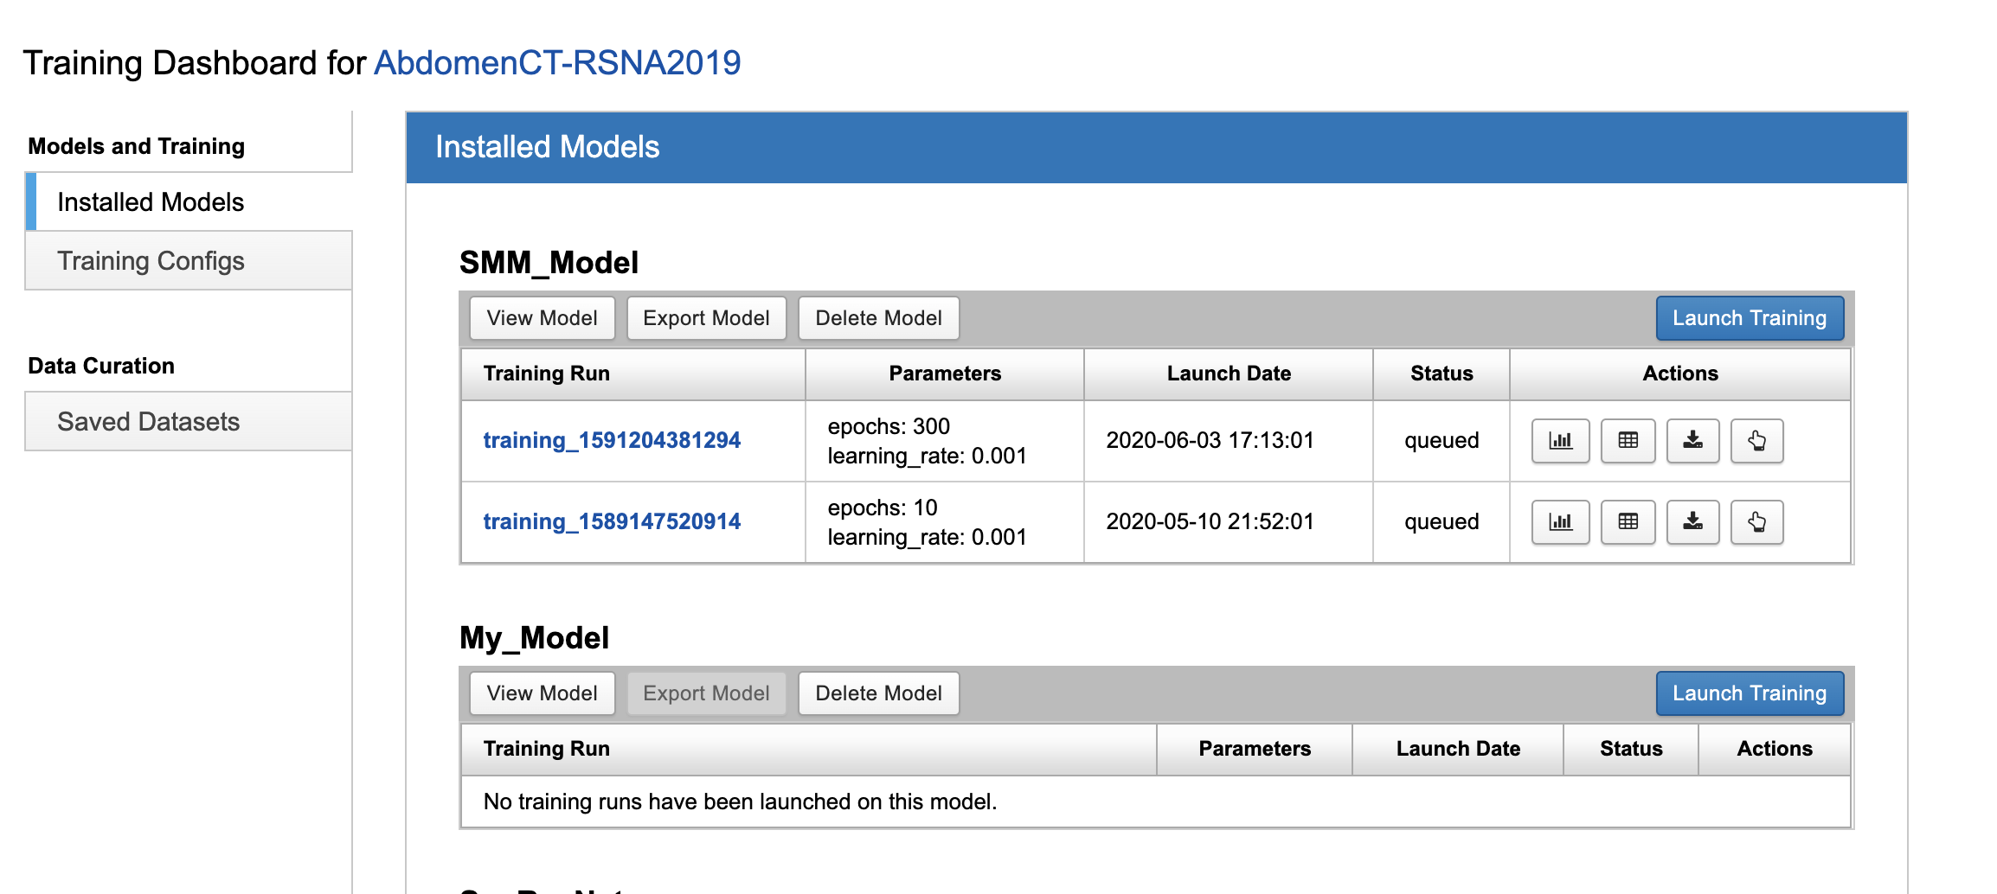Download results of training_1591204381294 run
This screenshot has width=1997, height=894.
coord(1692,441)
